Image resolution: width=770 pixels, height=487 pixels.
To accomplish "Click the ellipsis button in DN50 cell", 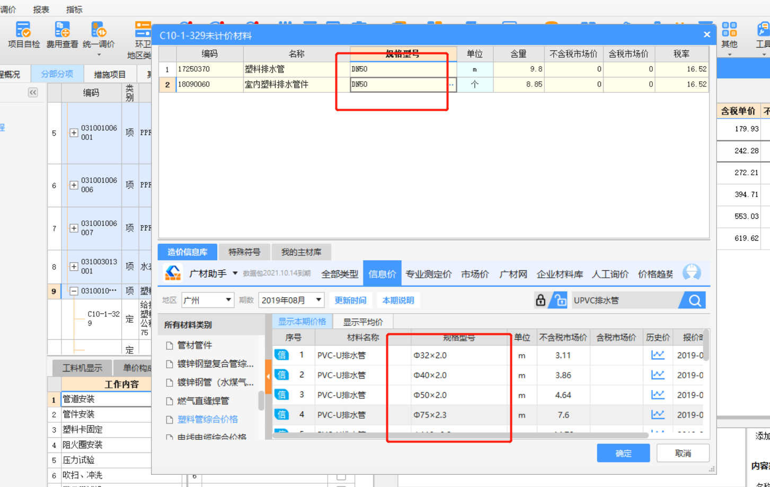I will click(452, 85).
